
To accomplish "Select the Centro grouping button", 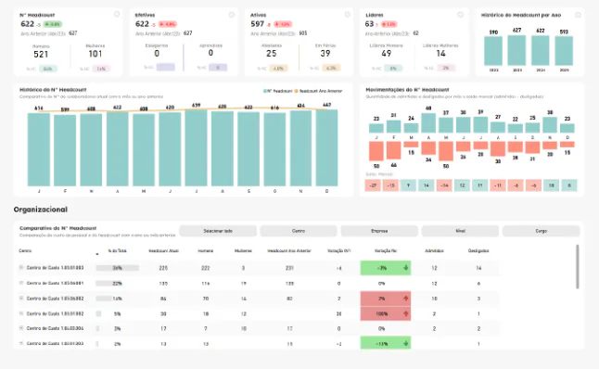I will pos(299,231).
